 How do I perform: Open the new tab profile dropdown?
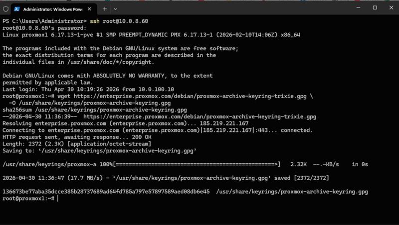coord(115,9)
